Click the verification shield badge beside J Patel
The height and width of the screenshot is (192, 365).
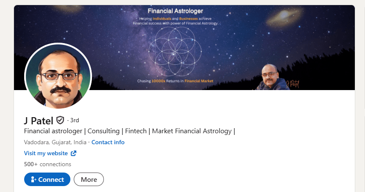[60, 120]
